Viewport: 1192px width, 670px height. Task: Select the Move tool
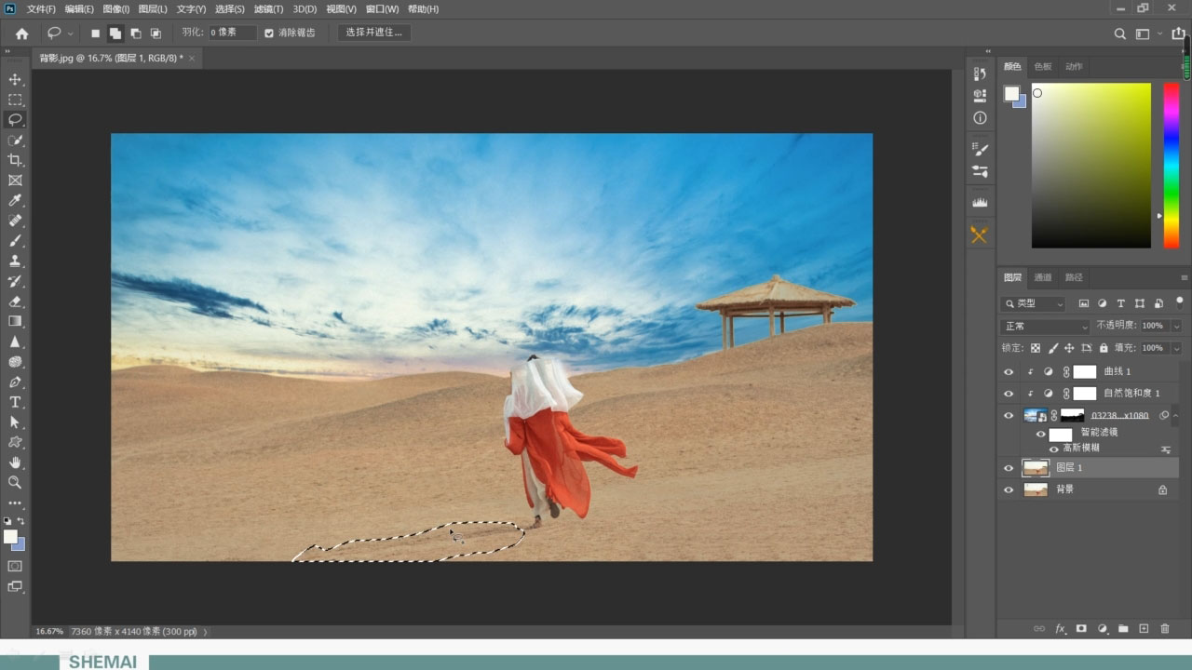click(x=15, y=79)
